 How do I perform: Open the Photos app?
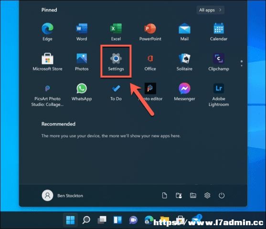82,62
